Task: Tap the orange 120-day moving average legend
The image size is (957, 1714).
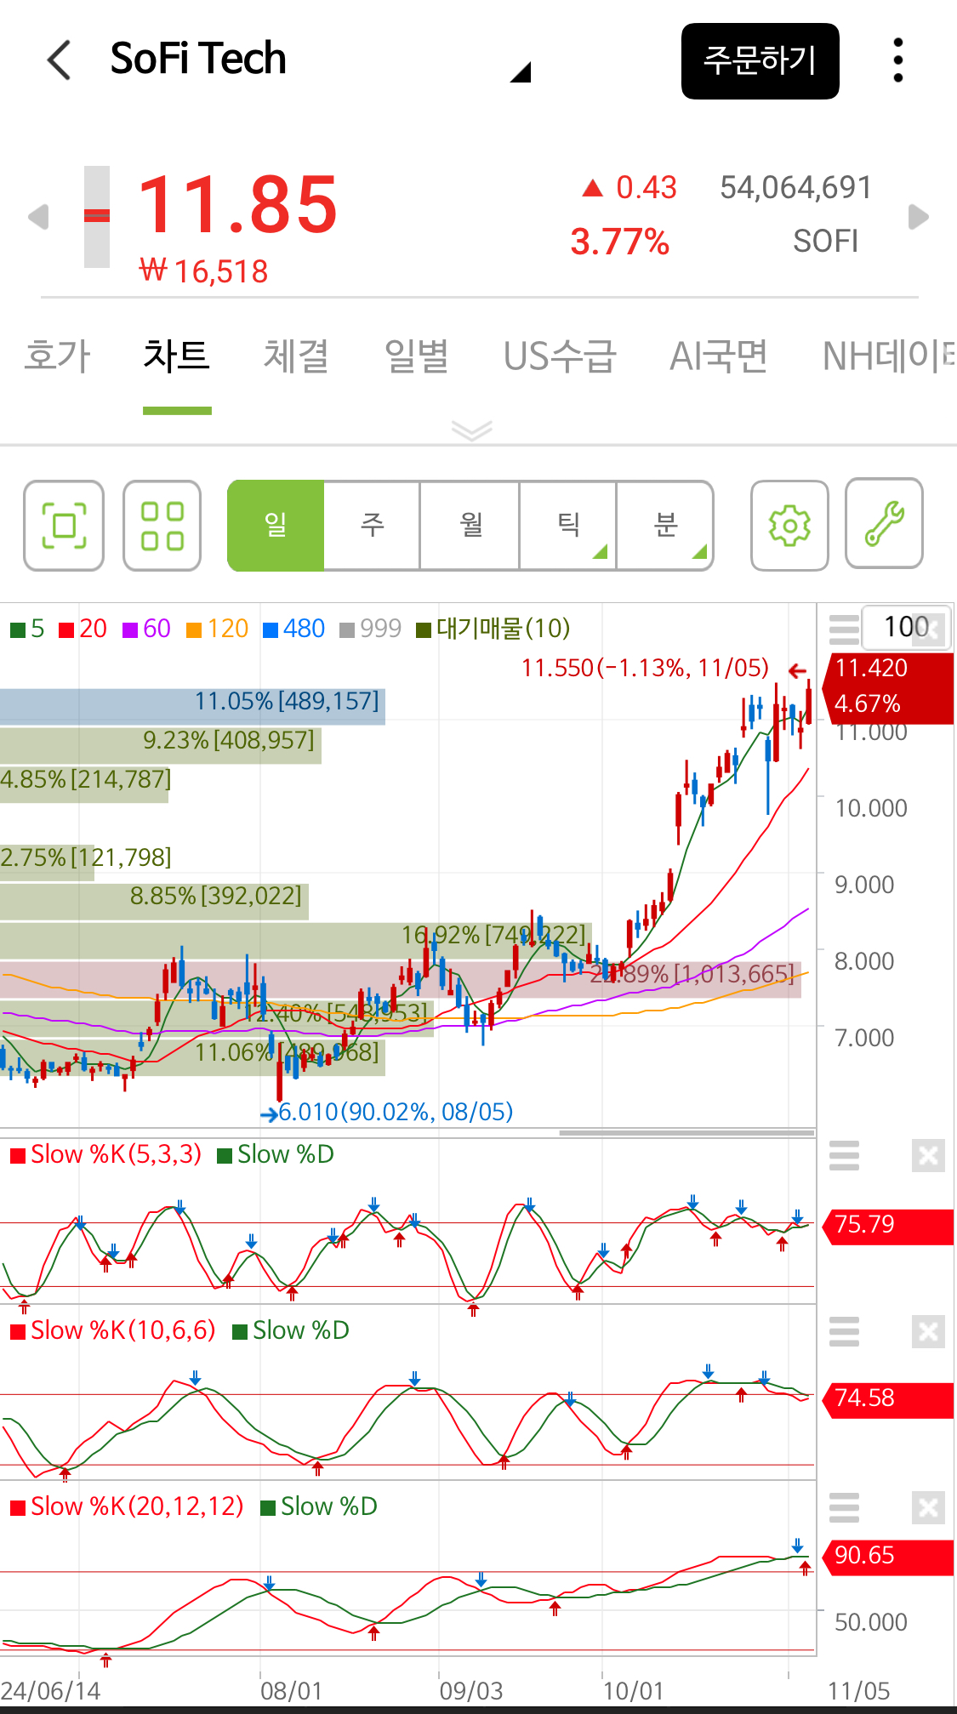Action: click(x=218, y=629)
